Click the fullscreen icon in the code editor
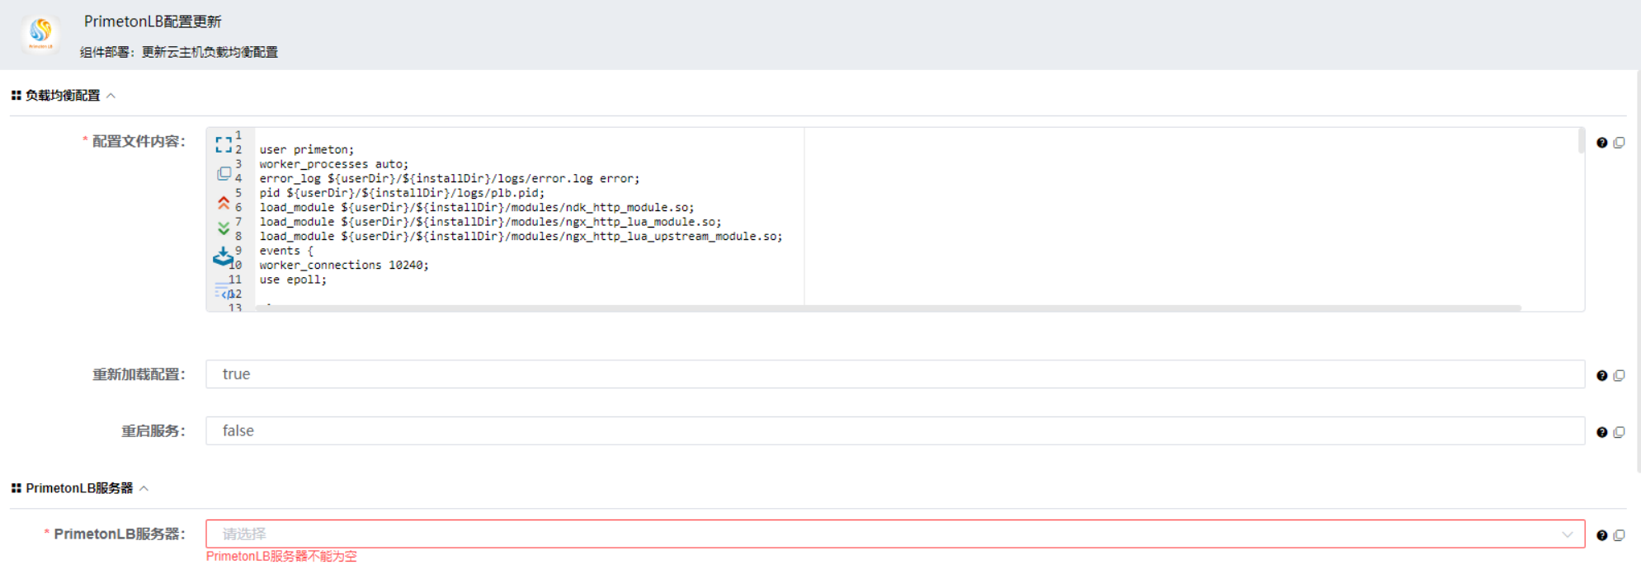Image resolution: width=1641 pixels, height=569 pixels. (223, 145)
